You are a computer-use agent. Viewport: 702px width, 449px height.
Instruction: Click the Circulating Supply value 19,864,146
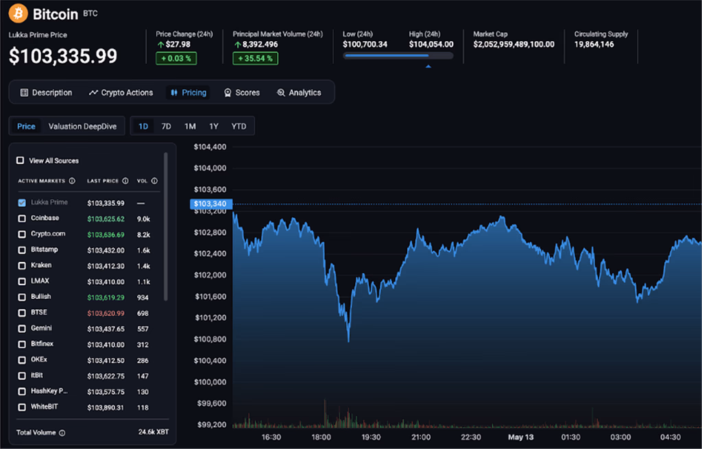coord(594,45)
